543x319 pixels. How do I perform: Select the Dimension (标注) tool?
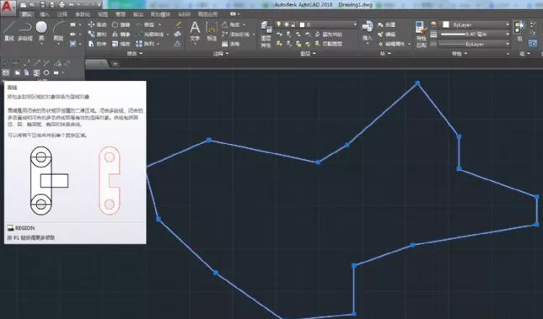pyautogui.click(x=212, y=31)
